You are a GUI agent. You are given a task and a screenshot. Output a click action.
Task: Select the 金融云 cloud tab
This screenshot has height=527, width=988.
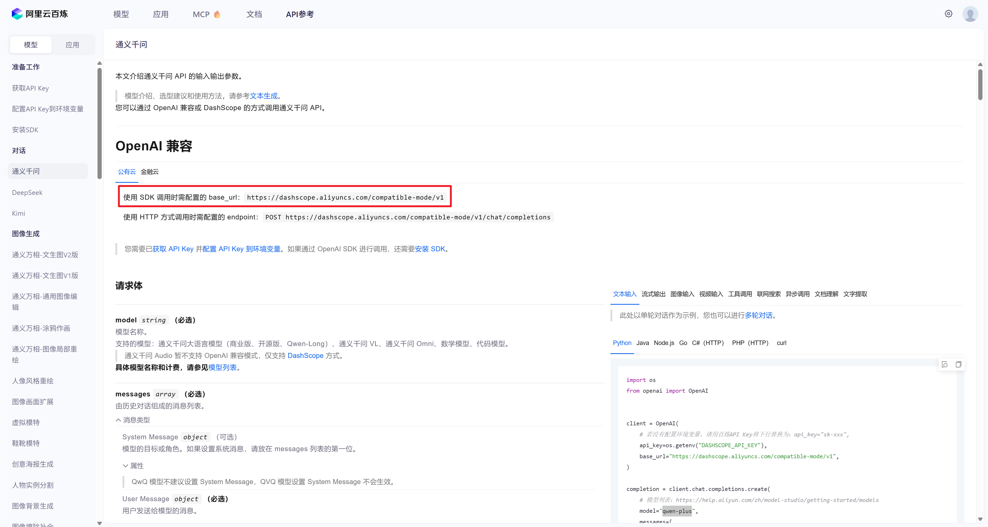[150, 172]
